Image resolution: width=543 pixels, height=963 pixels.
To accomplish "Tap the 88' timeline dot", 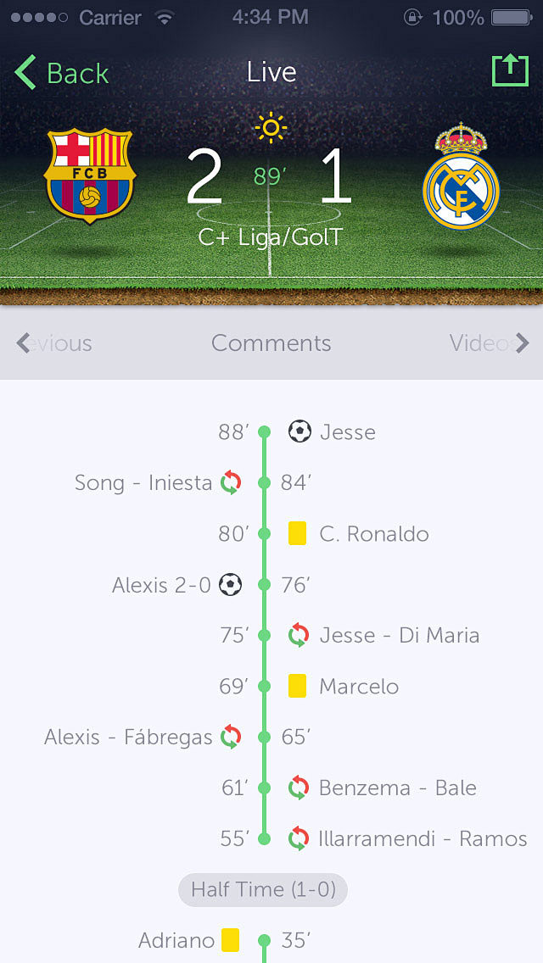I will pyautogui.click(x=265, y=431).
